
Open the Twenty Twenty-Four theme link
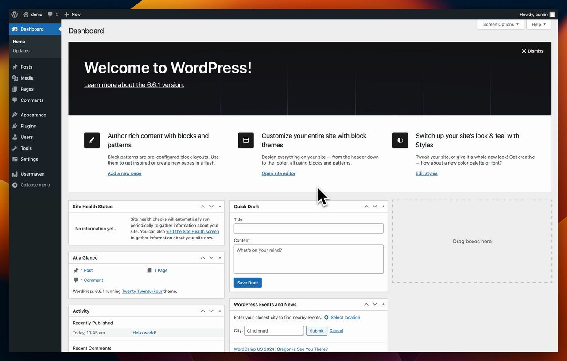point(142,292)
